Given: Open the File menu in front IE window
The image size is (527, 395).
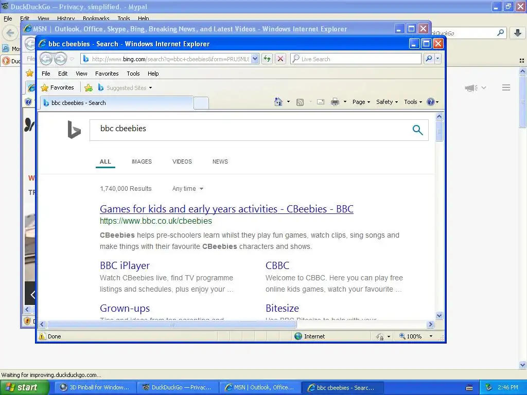Looking at the screenshot, I should click(46, 74).
